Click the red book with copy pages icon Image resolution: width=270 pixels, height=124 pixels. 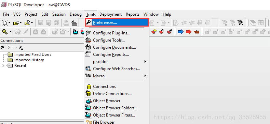(162, 32)
